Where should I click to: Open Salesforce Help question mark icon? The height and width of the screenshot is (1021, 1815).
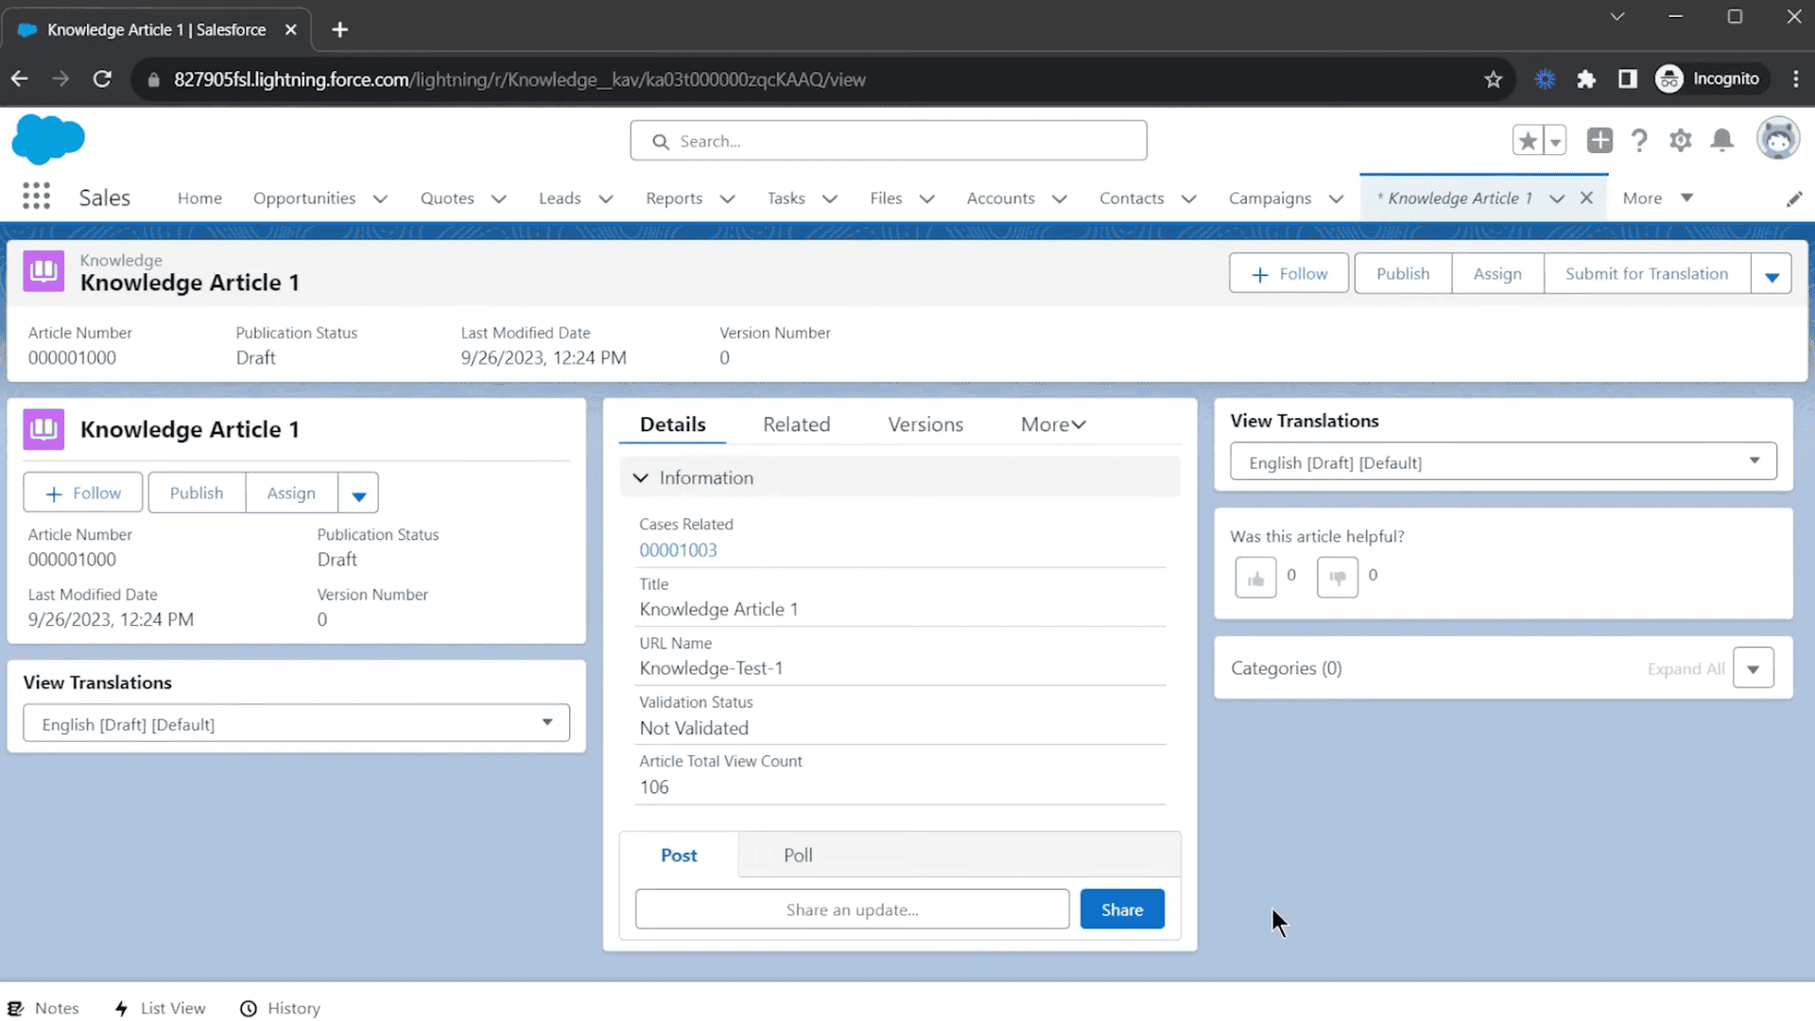(x=1640, y=140)
